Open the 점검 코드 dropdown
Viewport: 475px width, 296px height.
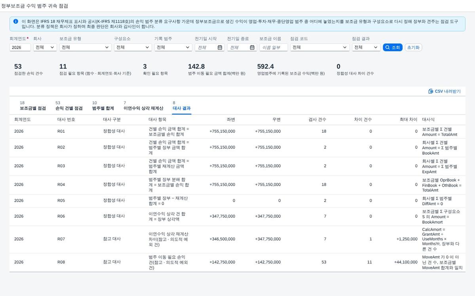coord(320,47)
